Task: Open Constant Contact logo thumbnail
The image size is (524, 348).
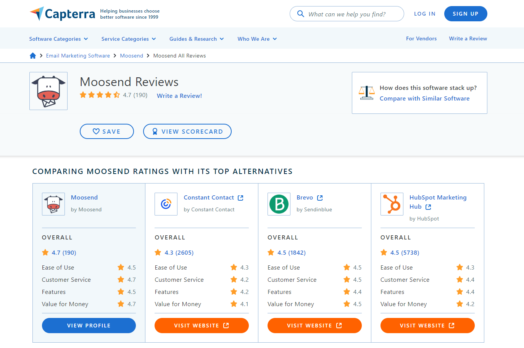Action: click(x=166, y=204)
